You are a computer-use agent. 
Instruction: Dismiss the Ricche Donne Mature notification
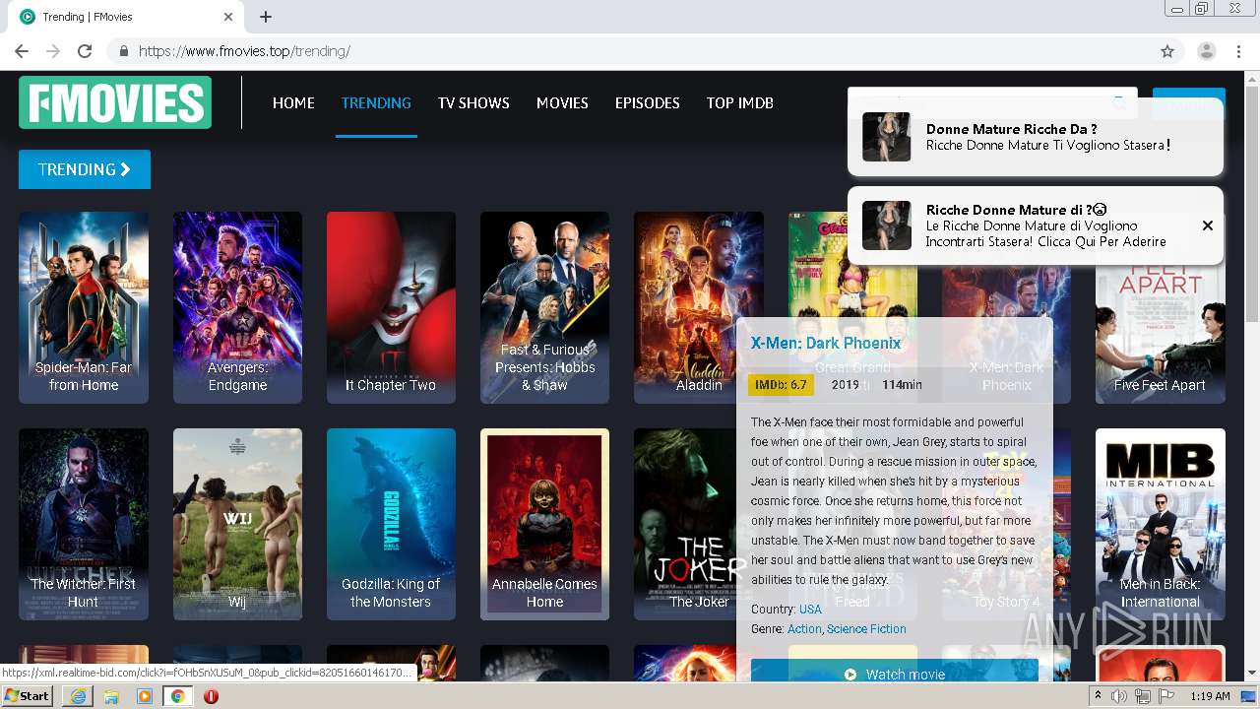coord(1208,226)
